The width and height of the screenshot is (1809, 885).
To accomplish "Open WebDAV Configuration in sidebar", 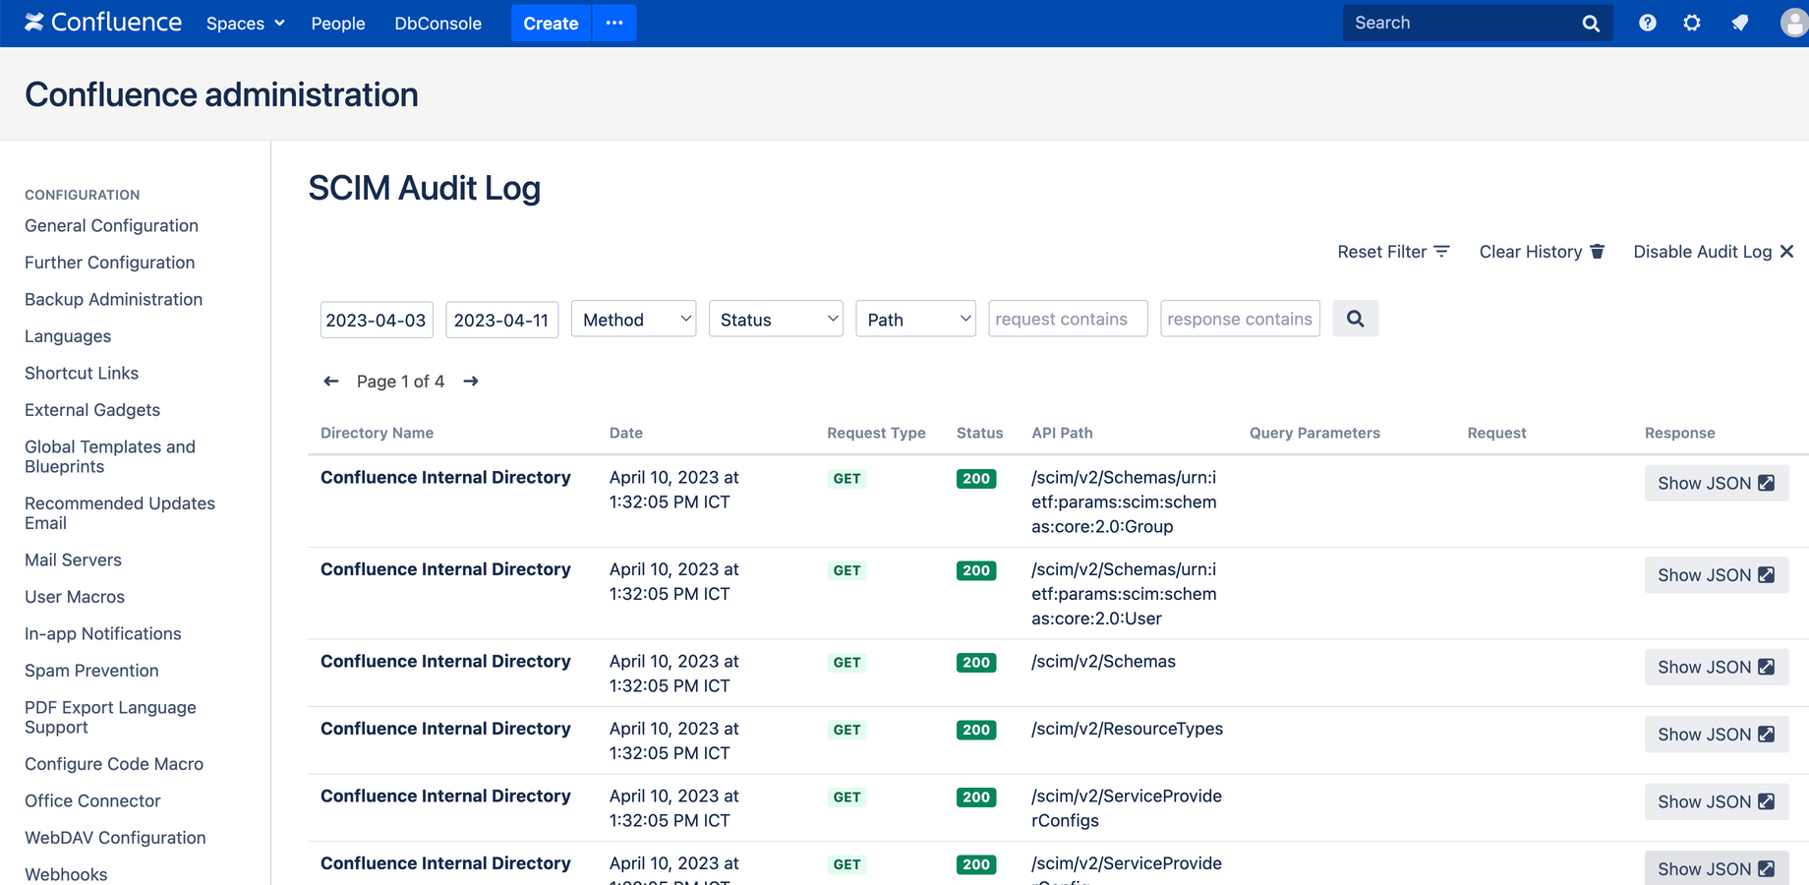I will tap(115, 838).
